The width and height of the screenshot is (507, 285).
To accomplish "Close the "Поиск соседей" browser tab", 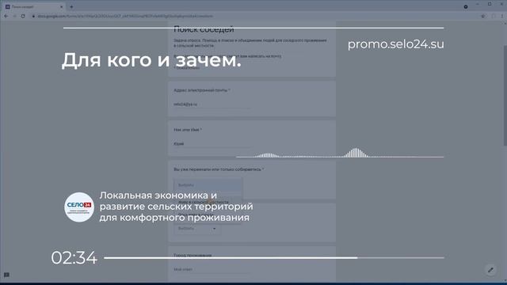I will 62,7.
